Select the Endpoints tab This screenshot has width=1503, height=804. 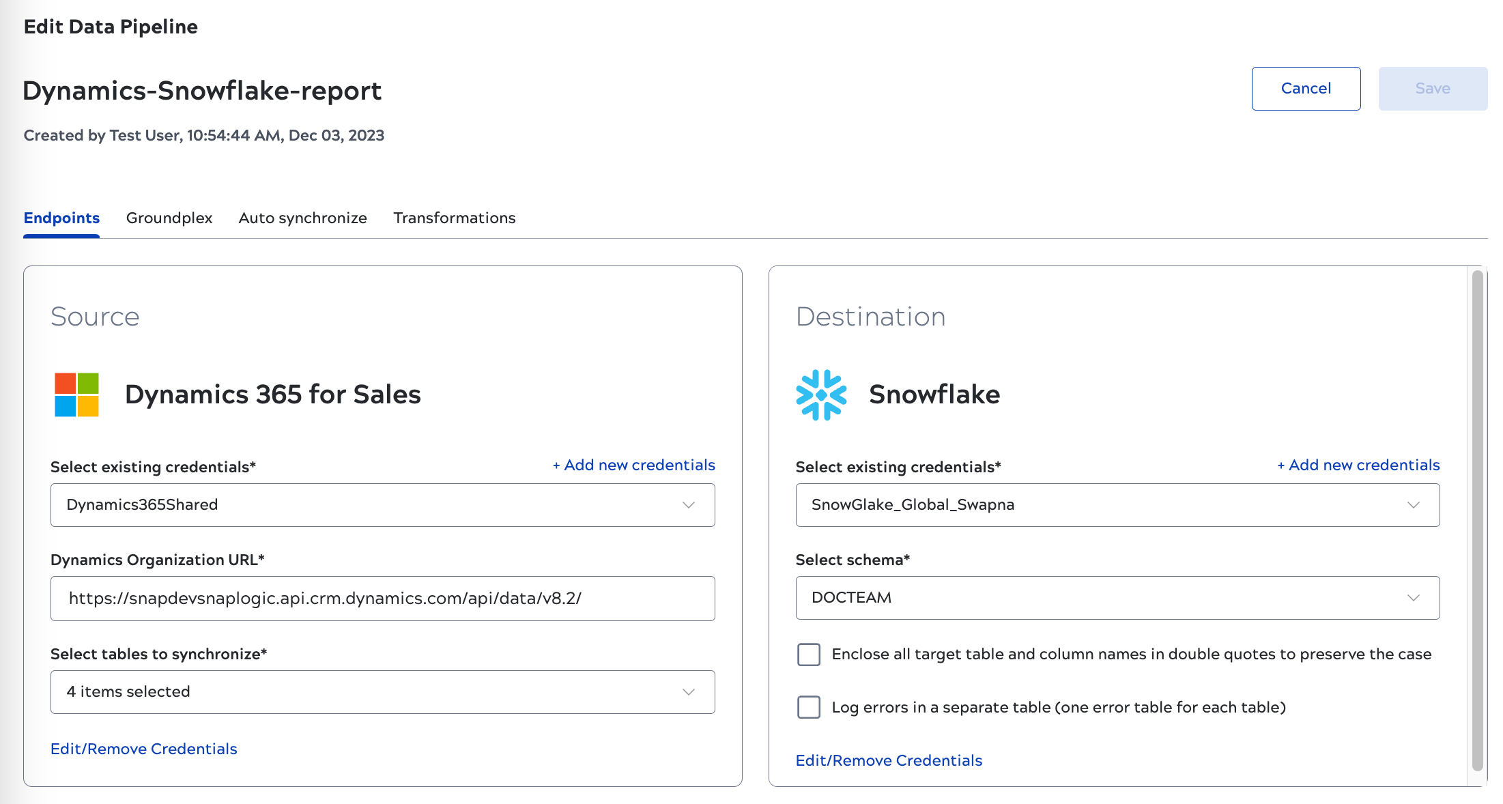click(x=61, y=218)
